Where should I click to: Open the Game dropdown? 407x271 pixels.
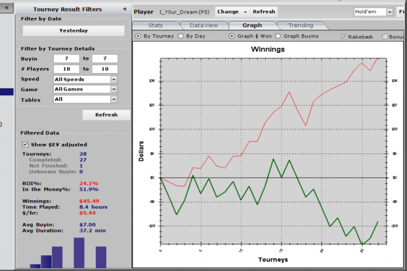(85, 89)
